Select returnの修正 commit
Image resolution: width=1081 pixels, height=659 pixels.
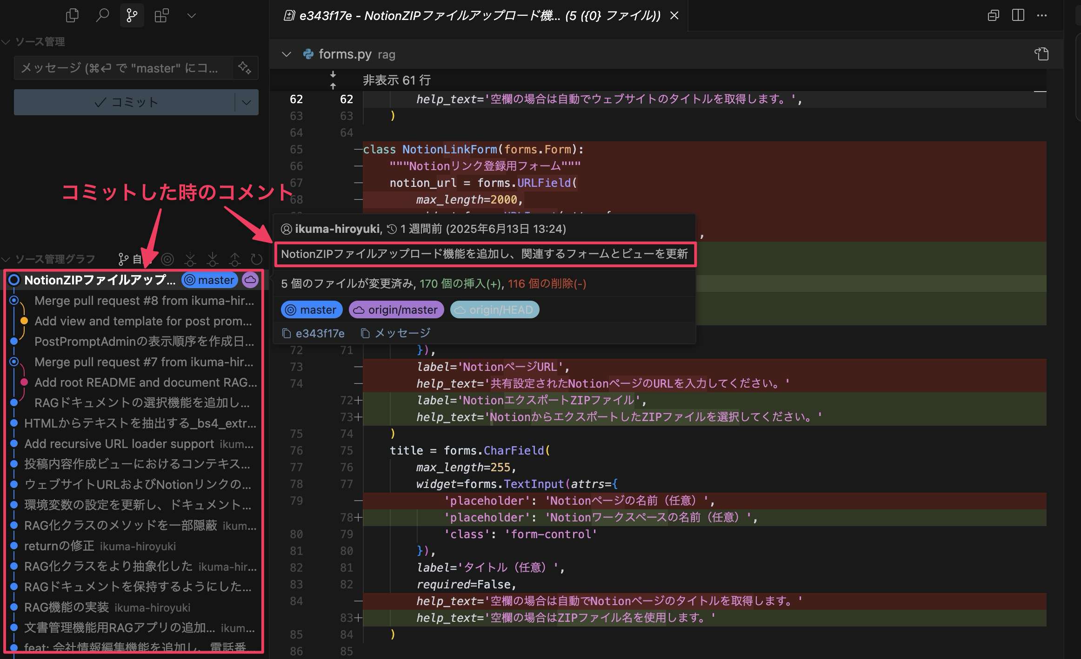pos(134,546)
